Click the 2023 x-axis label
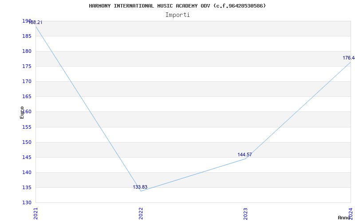 pos(246,214)
